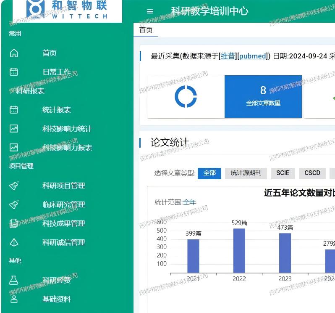
Task: Open 首页 in the sidebar
Action: point(50,53)
